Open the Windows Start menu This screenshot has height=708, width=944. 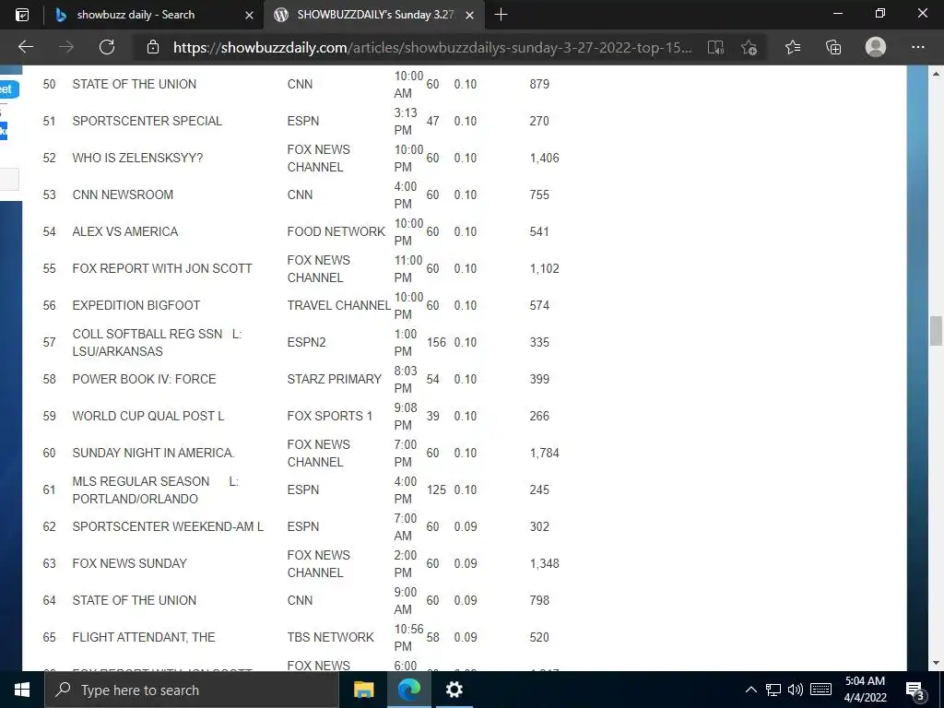point(22,690)
